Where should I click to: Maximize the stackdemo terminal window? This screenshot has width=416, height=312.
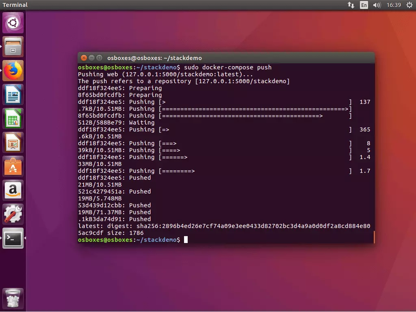[100, 58]
